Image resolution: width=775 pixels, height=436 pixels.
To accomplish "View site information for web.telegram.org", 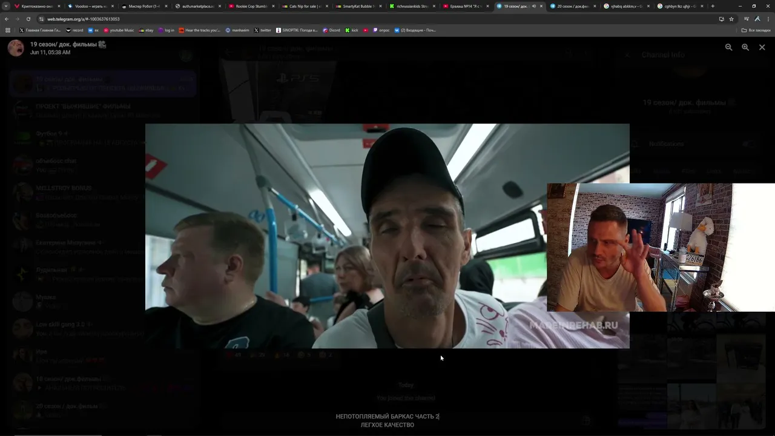I will pos(42,19).
